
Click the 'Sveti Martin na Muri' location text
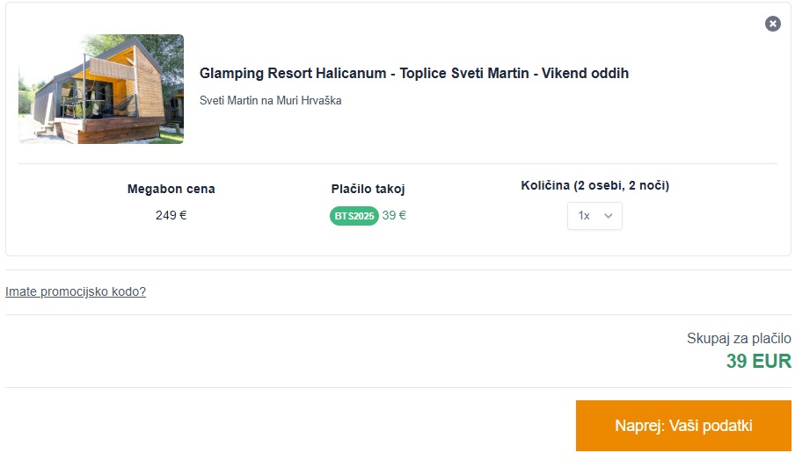click(x=247, y=101)
